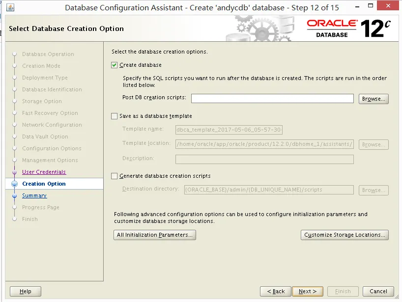Viewport: 402px width, 302px height.
Task: Click Browse next to Template location
Action: tap(373, 144)
